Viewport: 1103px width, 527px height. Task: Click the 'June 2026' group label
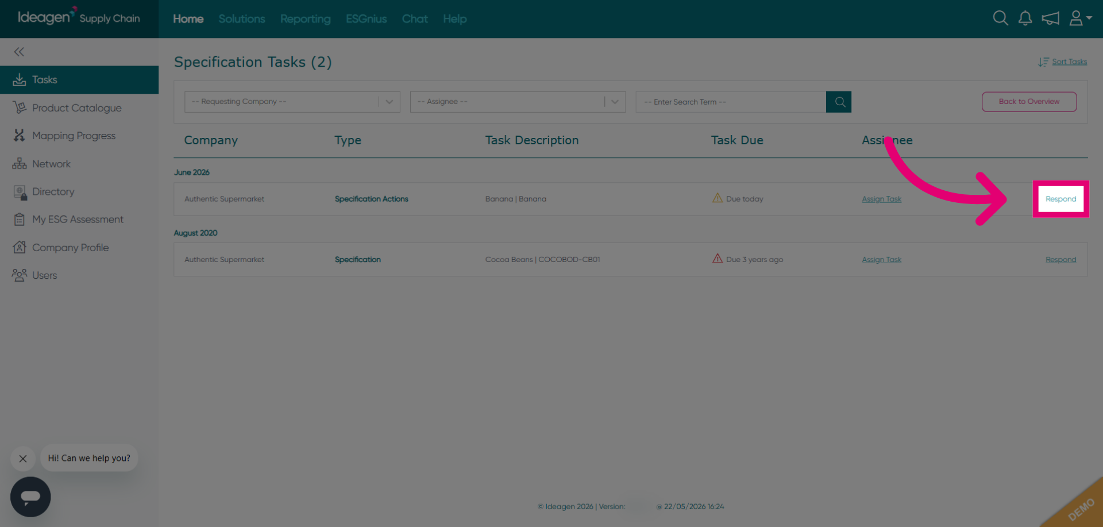coord(192,172)
